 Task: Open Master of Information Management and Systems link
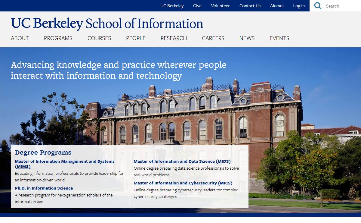[x=65, y=164]
